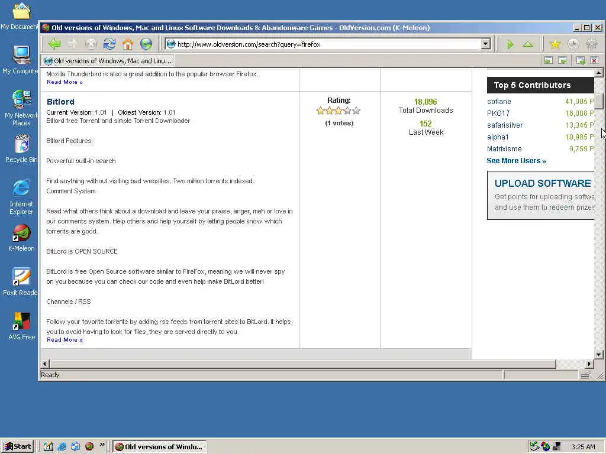Click the globe Search toolbar icon

click(x=146, y=44)
